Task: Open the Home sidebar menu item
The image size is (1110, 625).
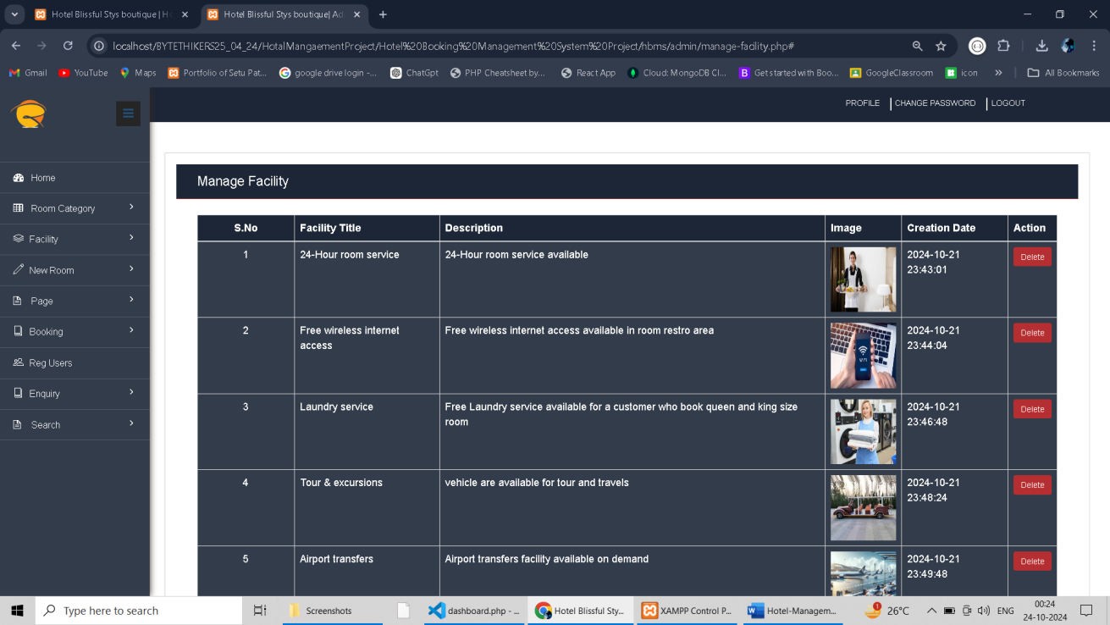Action: pyautogui.click(x=75, y=178)
